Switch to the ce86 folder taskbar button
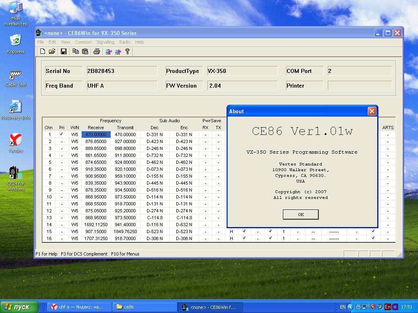The width and height of the screenshot is (418, 313). tap(144, 307)
